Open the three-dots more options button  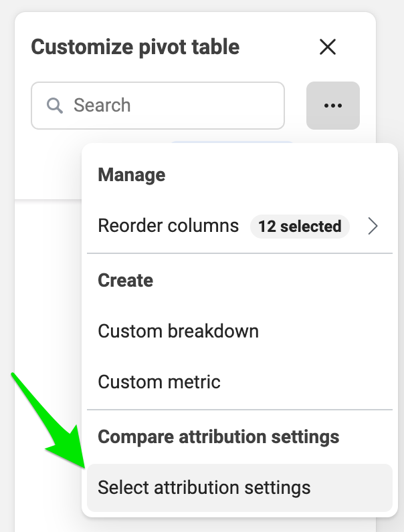coord(332,106)
